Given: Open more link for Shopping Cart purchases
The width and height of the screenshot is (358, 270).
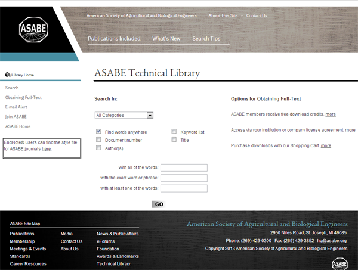Looking at the screenshot, I should (x=326, y=145).
